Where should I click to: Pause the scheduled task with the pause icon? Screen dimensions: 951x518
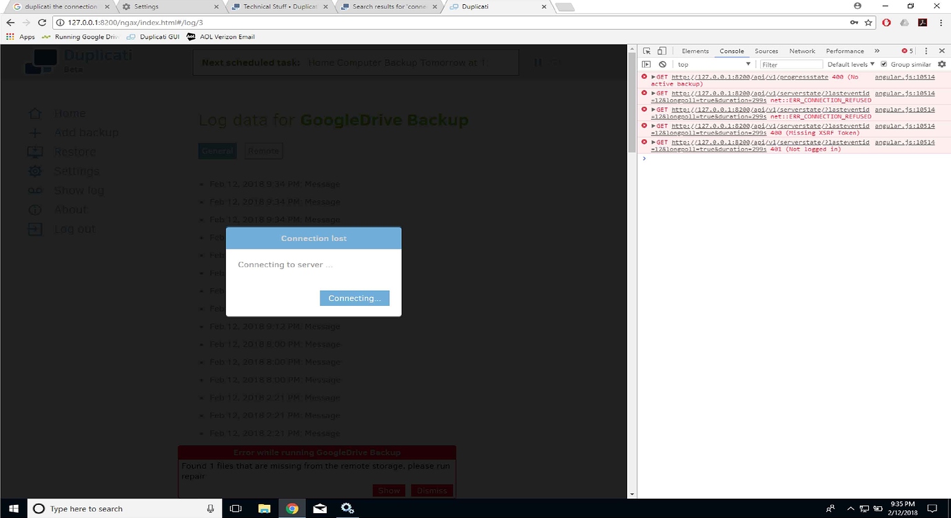click(538, 62)
